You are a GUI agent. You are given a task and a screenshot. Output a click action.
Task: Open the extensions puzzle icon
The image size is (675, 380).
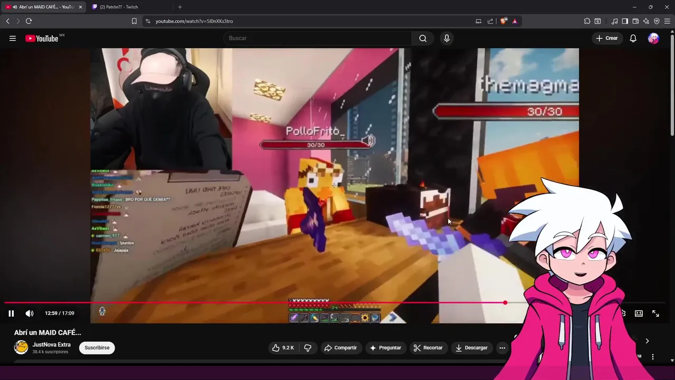pos(587,21)
